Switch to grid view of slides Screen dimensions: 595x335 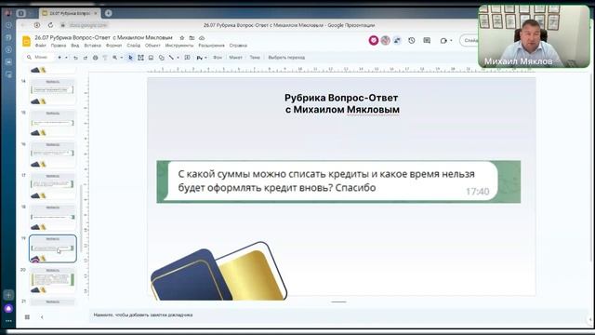[x=27, y=316]
